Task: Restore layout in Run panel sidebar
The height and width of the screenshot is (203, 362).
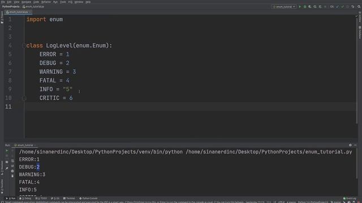Action: [7, 162]
